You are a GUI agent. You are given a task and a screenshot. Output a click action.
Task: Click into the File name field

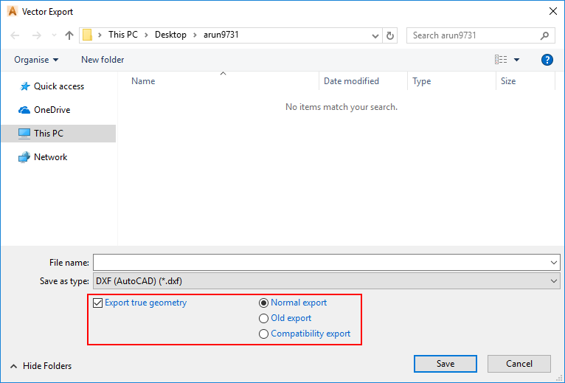coord(321,262)
